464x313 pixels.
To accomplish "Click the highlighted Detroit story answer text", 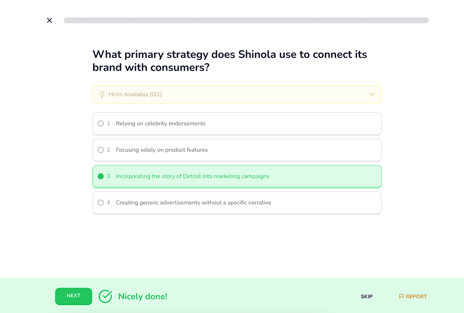I will [193, 176].
